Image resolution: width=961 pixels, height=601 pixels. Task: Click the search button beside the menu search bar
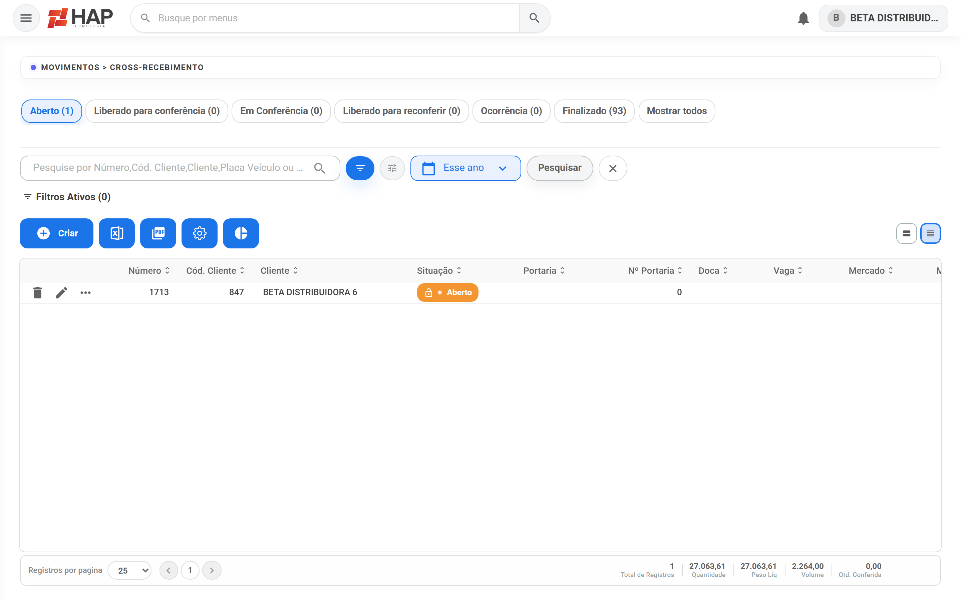pyautogui.click(x=534, y=18)
